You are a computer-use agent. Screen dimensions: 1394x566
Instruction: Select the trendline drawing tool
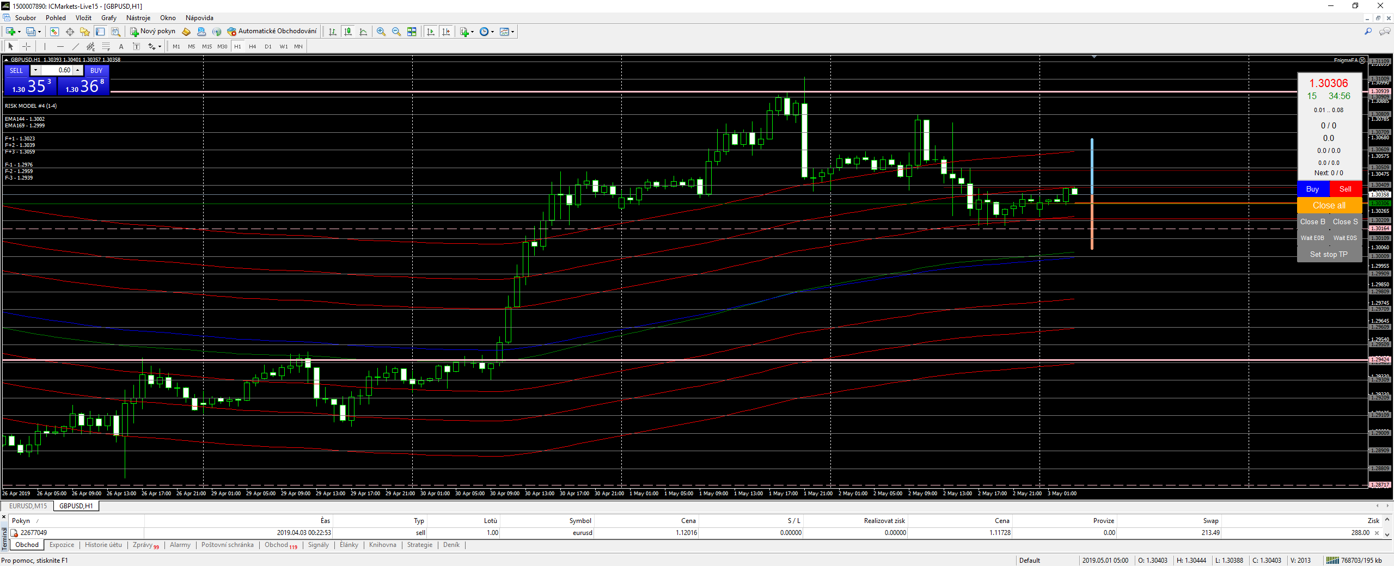click(76, 47)
